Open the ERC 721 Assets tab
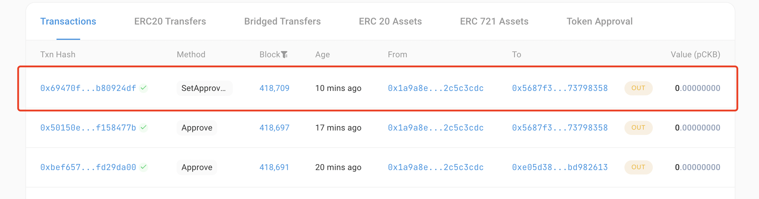This screenshot has width=759, height=199. click(495, 21)
